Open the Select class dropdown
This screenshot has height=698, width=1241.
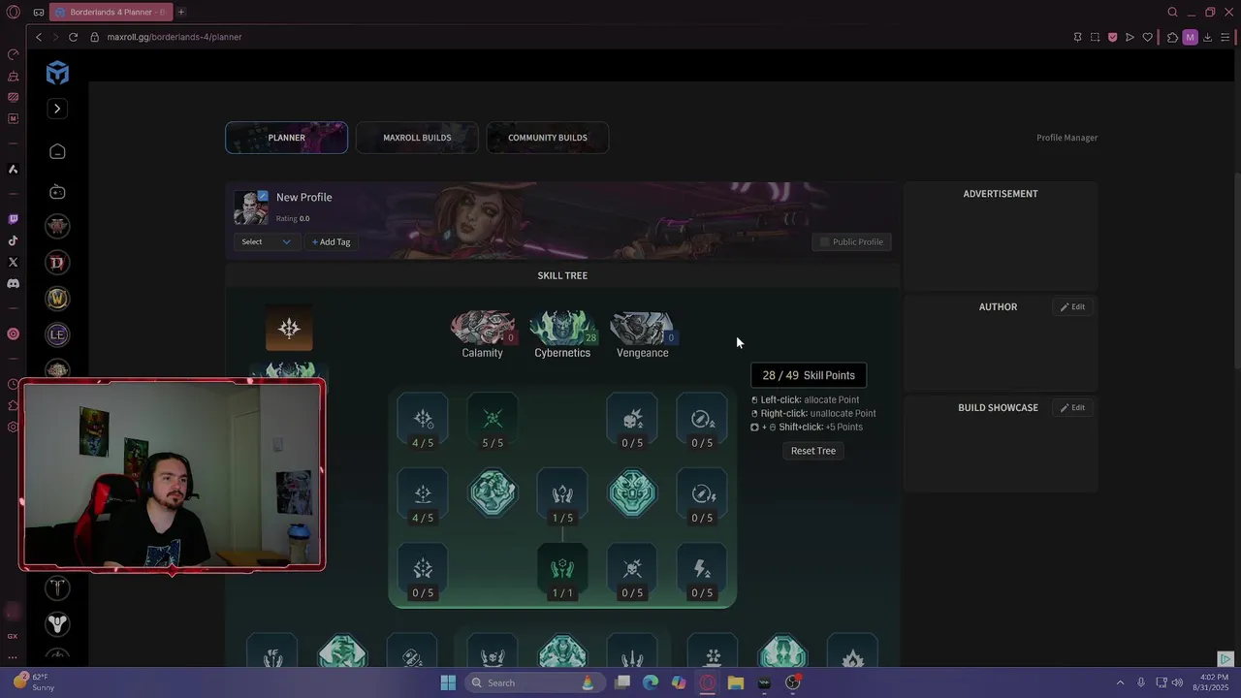[x=266, y=241]
